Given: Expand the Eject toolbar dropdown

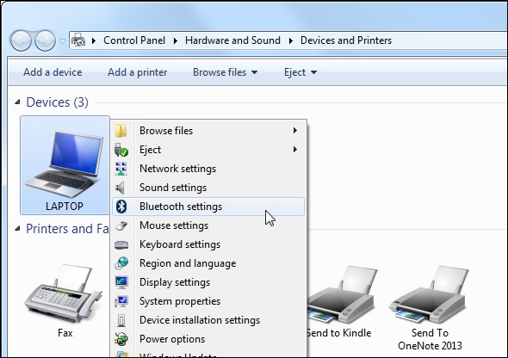Looking at the screenshot, I should coord(313,72).
